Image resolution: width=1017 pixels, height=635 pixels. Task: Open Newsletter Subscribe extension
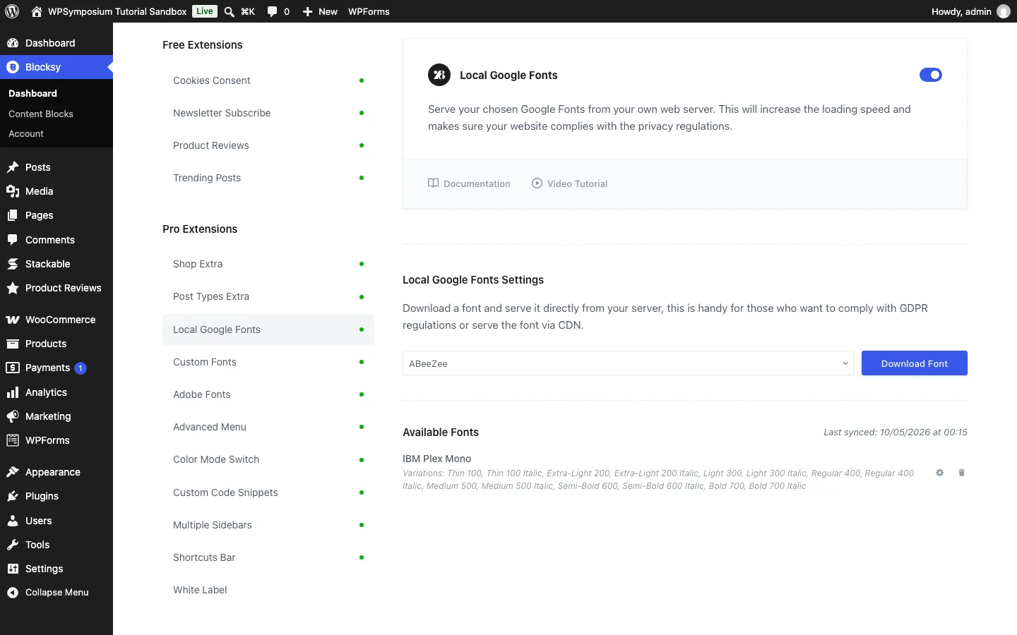pyautogui.click(x=268, y=113)
